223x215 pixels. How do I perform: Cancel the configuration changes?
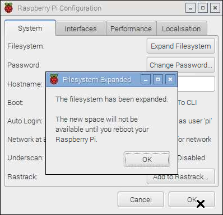click(141, 199)
